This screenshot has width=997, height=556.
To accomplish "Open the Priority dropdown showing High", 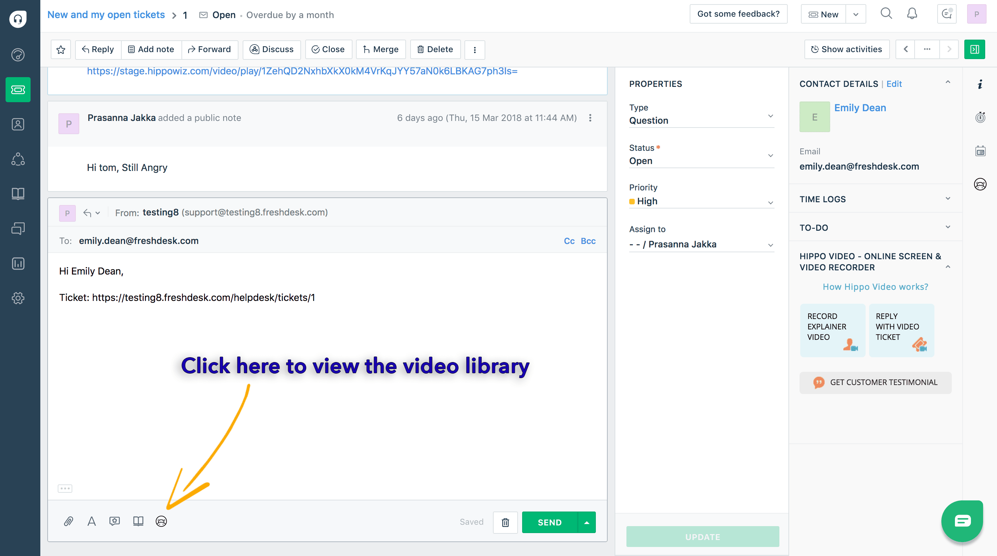I will coord(701,201).
